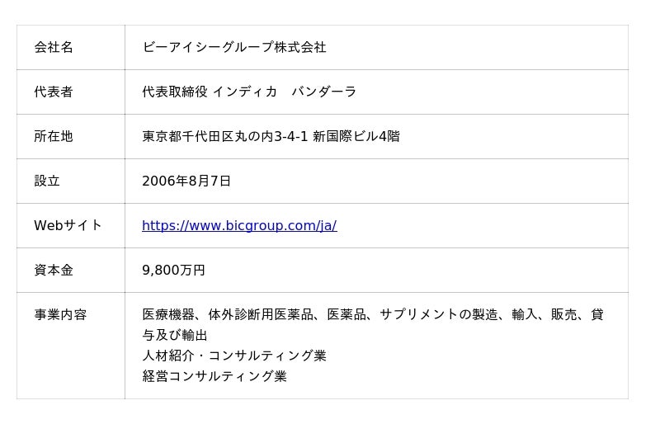The width and height of the screenshot is (660, 424).
Task: Click the 設立 row label
Action: click(47, 181)
